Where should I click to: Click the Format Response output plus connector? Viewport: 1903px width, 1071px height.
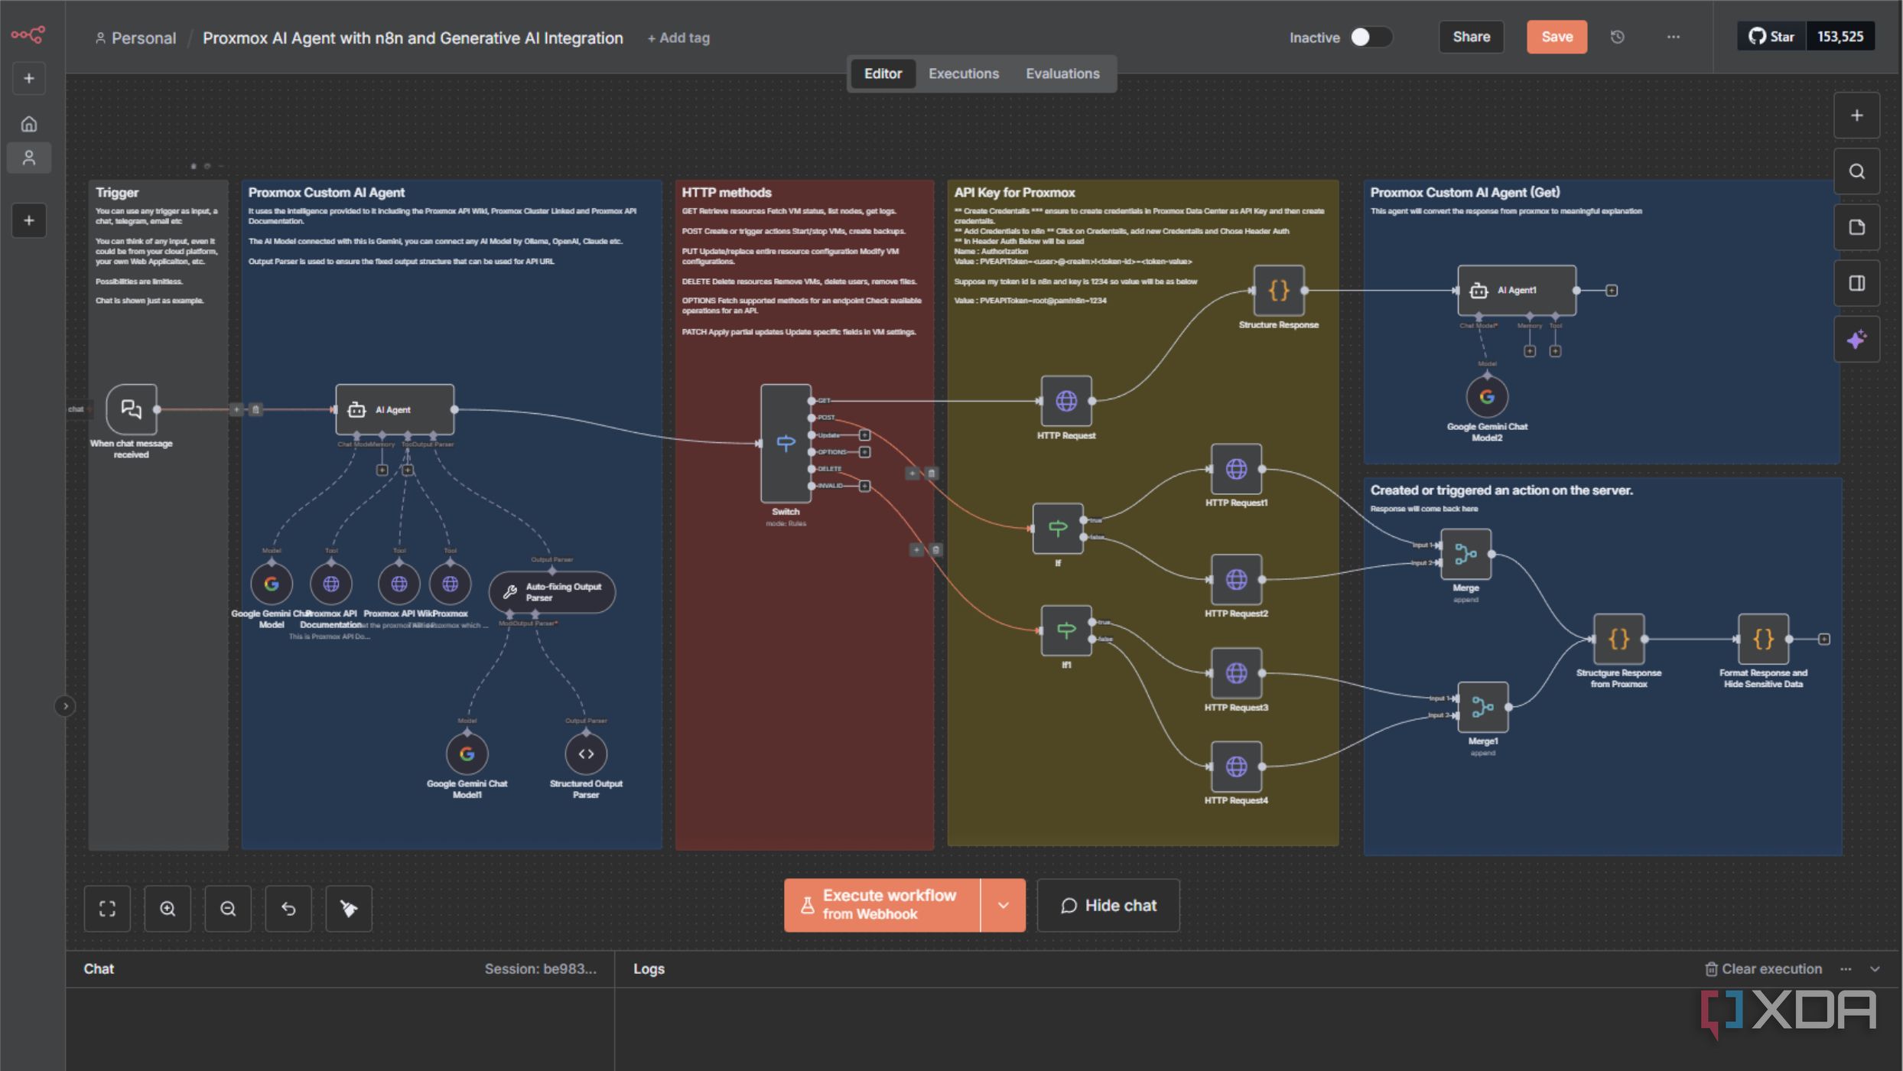1824,639
